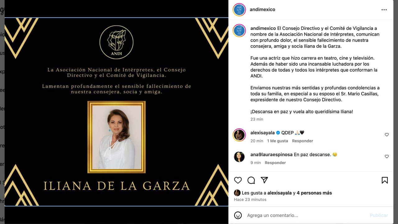This screenshot has height=224, width=398.
Task: Like the post with the heart icon
Action: tap(238, 180)
